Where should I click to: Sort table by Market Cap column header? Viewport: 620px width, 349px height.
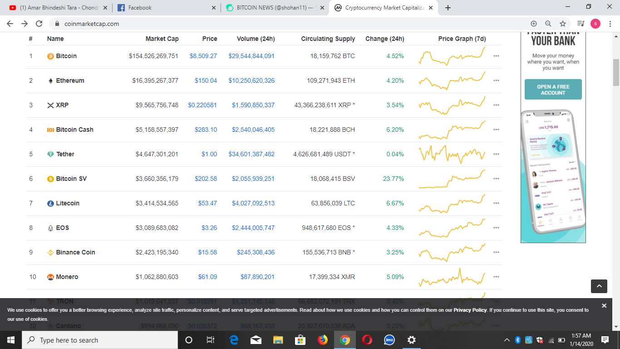[162, 39]
